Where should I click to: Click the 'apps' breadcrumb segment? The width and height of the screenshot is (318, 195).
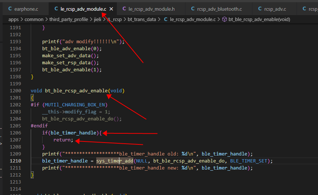13,20
